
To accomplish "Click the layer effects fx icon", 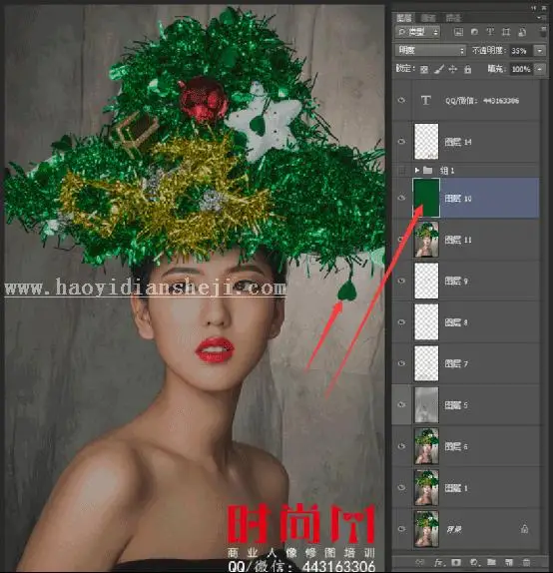I will point(438,562).
